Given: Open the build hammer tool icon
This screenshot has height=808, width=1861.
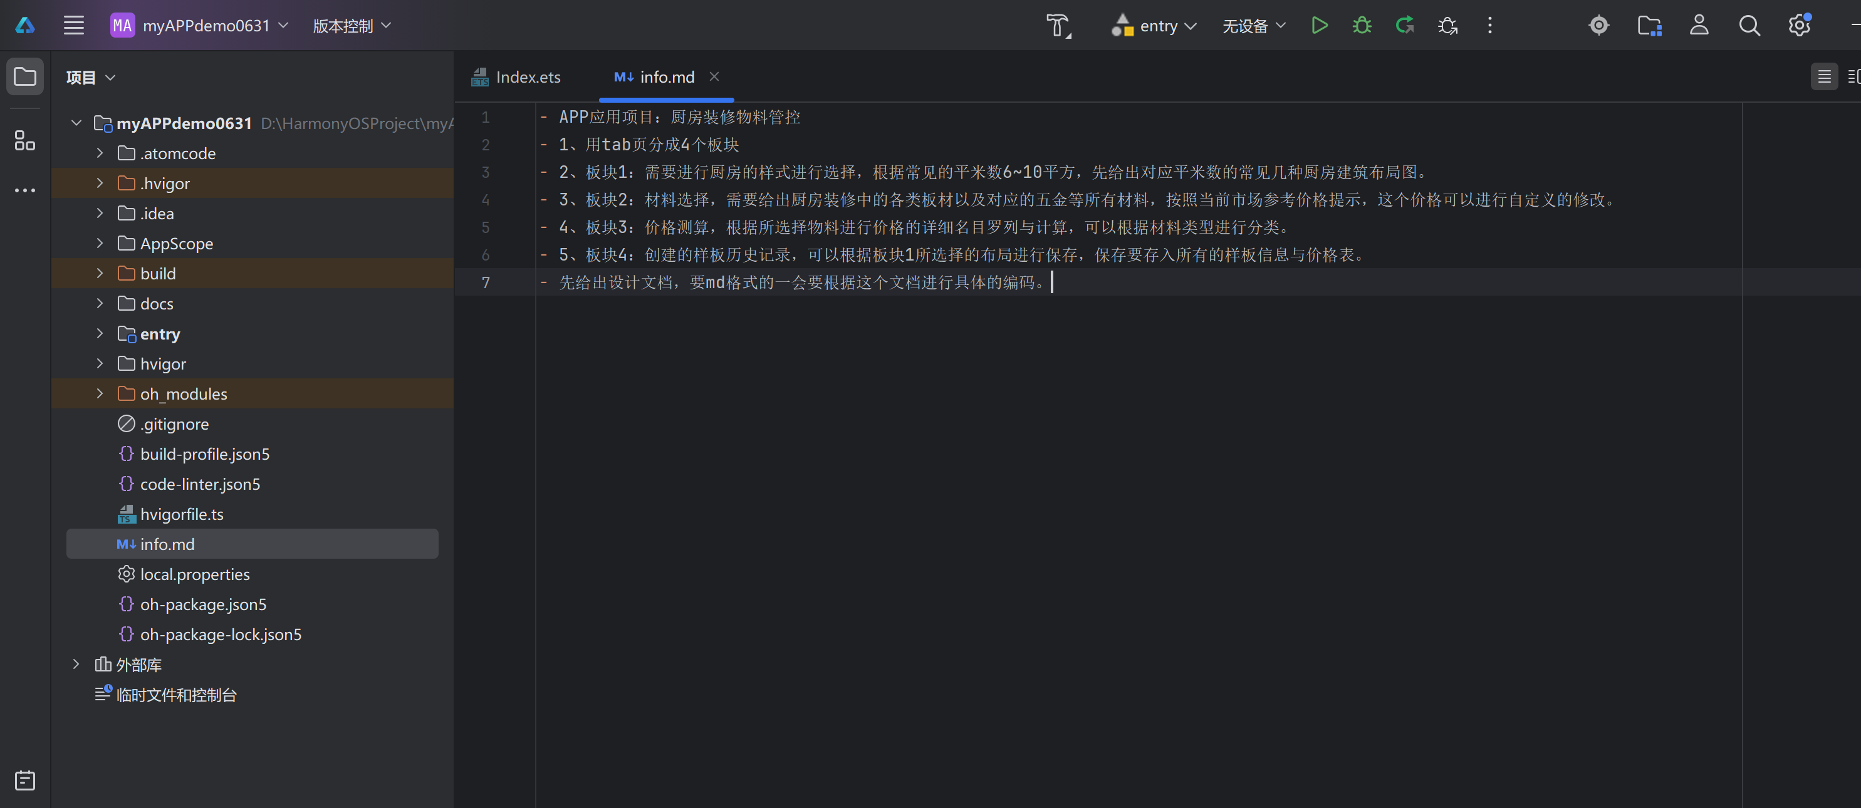Looking at the screenshot, I should tap(1059, 26).
